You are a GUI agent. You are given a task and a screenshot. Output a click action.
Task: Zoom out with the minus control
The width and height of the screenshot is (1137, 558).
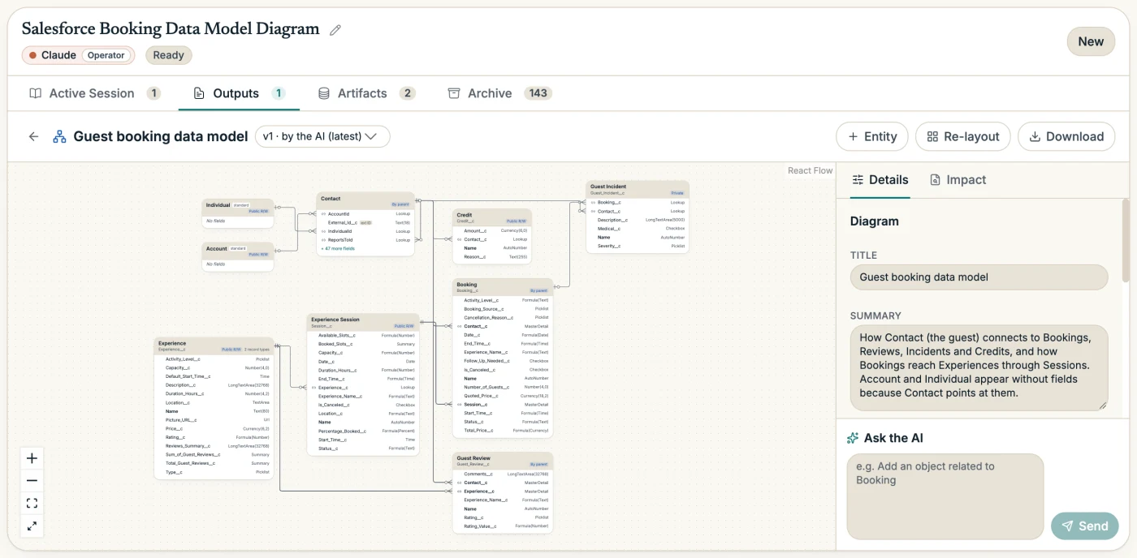point(32,481)
